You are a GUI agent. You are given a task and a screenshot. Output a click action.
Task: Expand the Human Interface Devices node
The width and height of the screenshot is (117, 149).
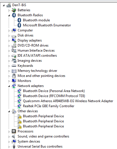9,51
